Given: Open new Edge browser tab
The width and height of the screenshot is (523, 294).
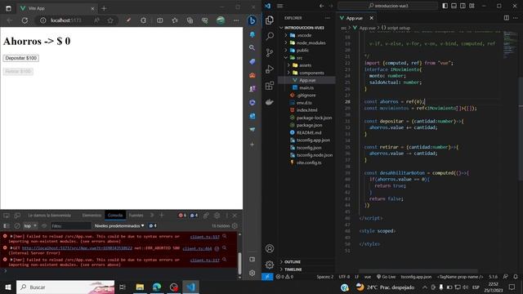Looking at the screenshot, I should click(x=104, y=8).
